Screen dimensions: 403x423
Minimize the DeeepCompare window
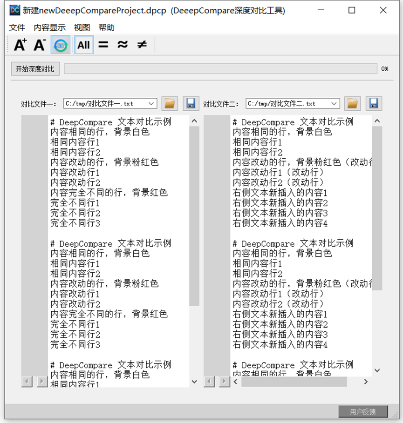pos(321,10)
